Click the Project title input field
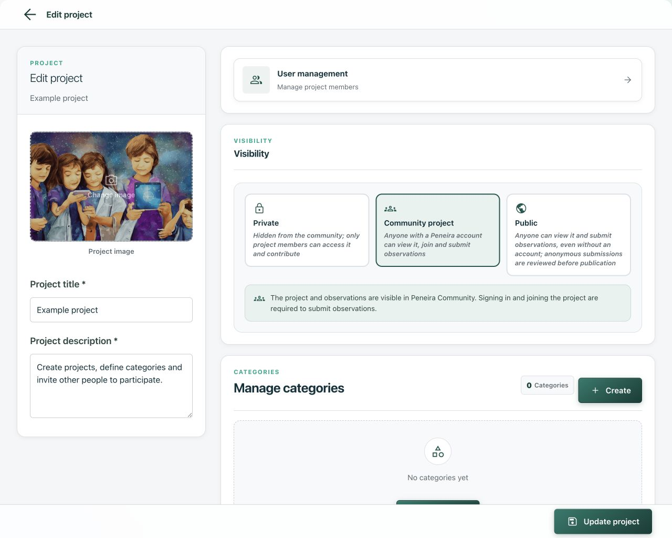672x538 pixels. pos(111,310)
